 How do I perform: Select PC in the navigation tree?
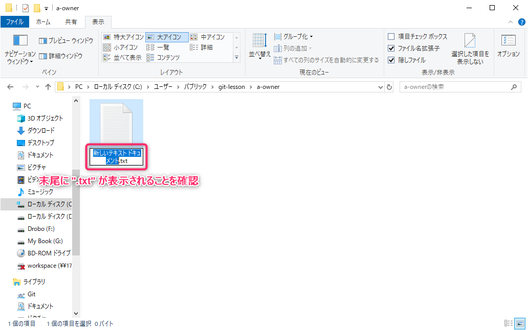[x=21, y=106]
